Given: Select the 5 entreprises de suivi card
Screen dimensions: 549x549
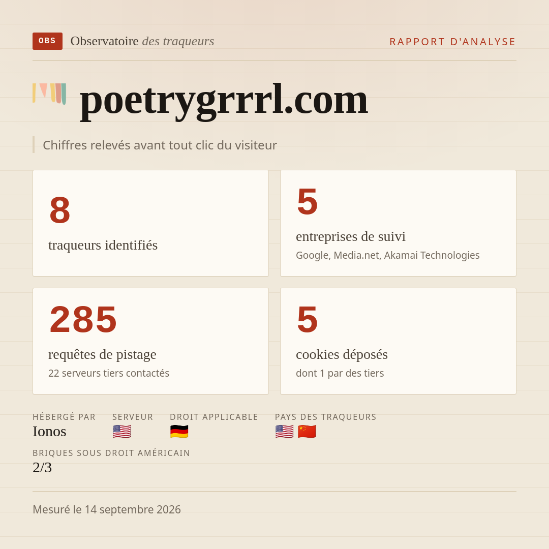Looking at the screenshot, I should click(x=398, y=223).
